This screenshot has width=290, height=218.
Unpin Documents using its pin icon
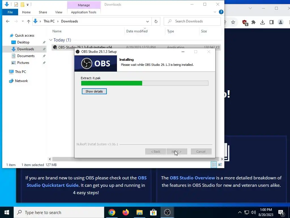pos(44,56)
